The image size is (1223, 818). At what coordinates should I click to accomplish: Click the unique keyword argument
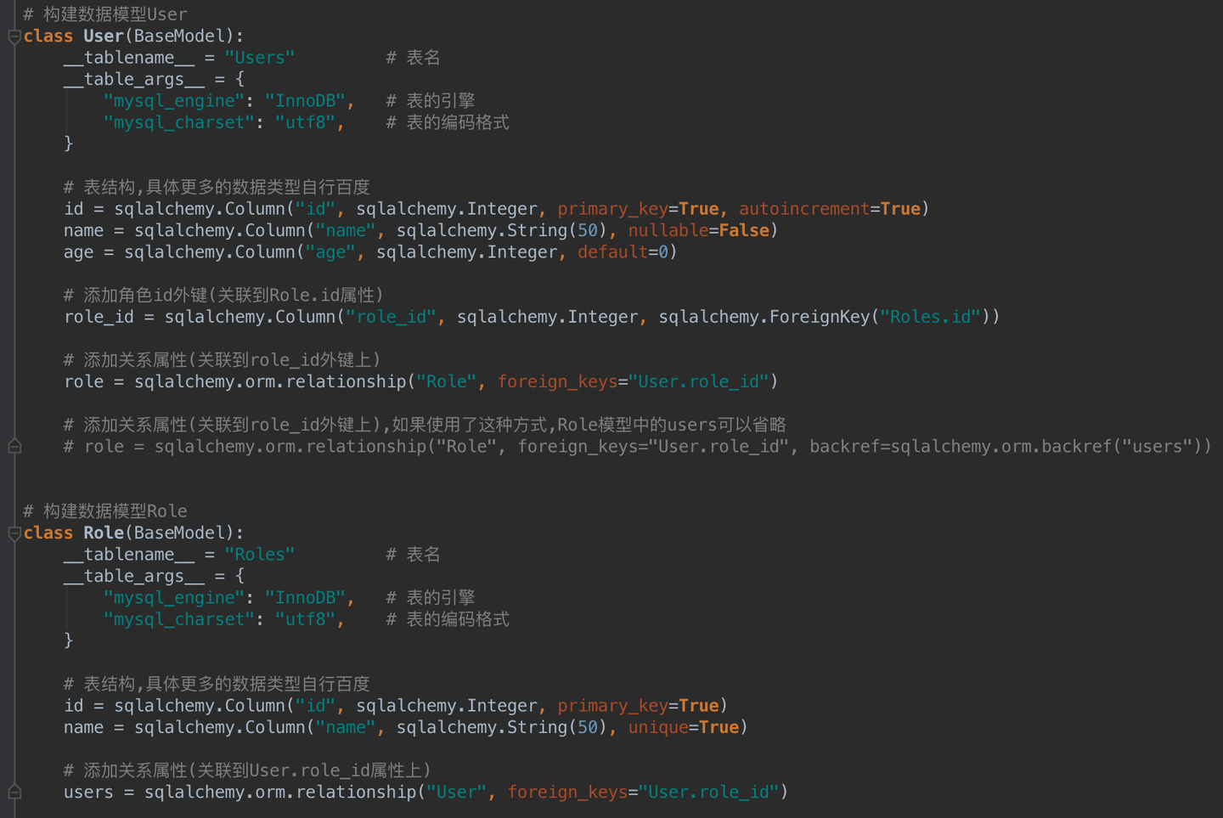[658, 727]
